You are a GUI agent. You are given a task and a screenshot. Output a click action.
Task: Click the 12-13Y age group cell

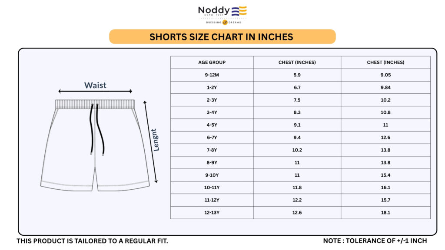point(212,213)
